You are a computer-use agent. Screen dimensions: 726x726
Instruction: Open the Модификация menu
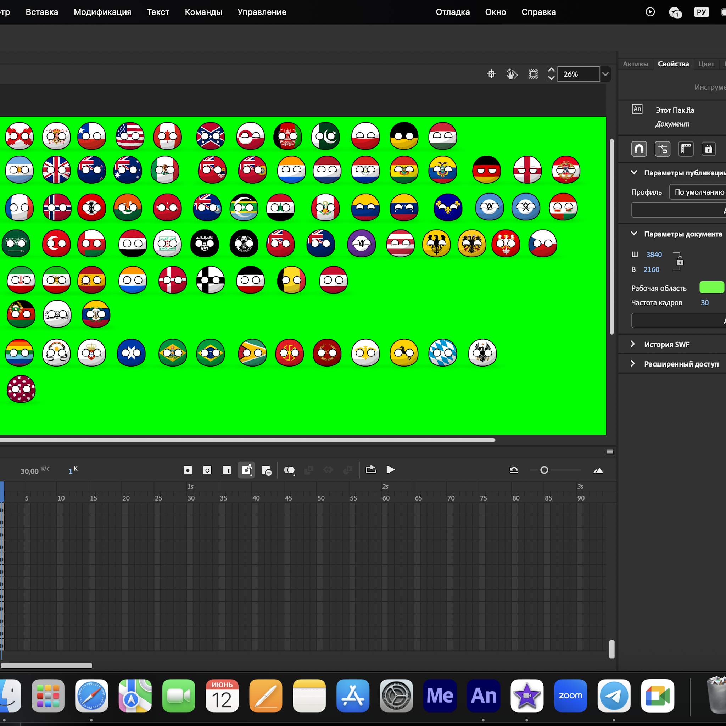(102, 12)
